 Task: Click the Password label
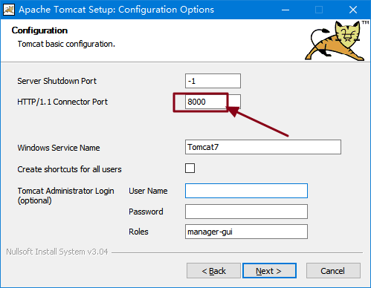(146, 212)
